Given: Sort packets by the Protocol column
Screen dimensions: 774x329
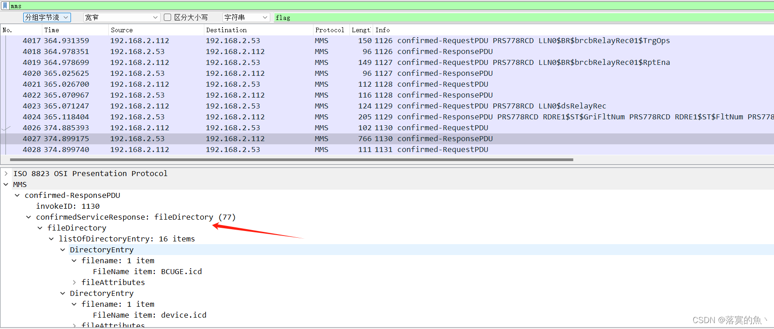Looking at the screenshot, I should coord(331,30).
